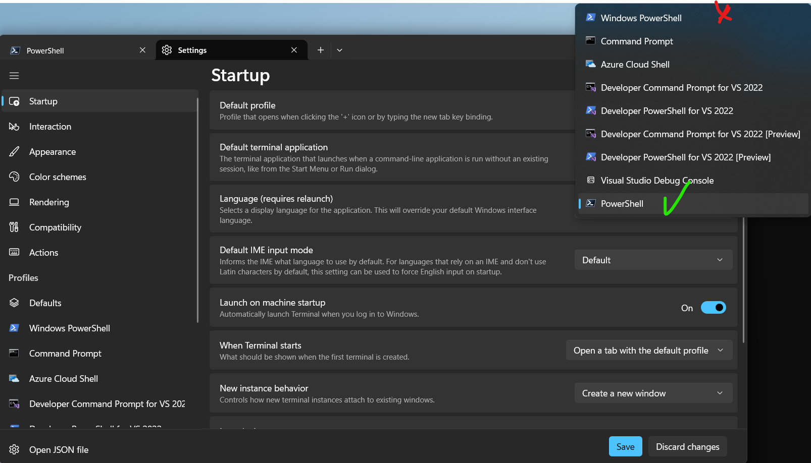The width and height of the screenshot is (811, 463).
Task: Expand Default IME input mode dropdown
Action: (653, 260)
